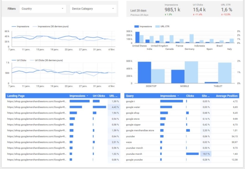This screenshot has height=169, width=245.
Task: Click the google youtube query row
Action: pos(182,160)
